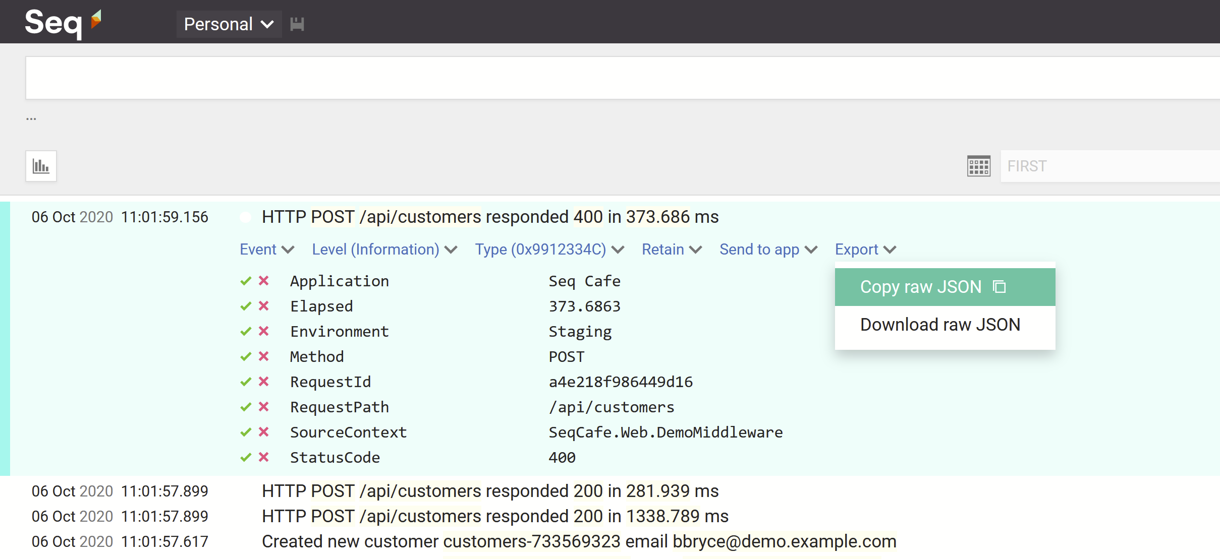Click the white level indicator dot on the event

pos(246,217)
